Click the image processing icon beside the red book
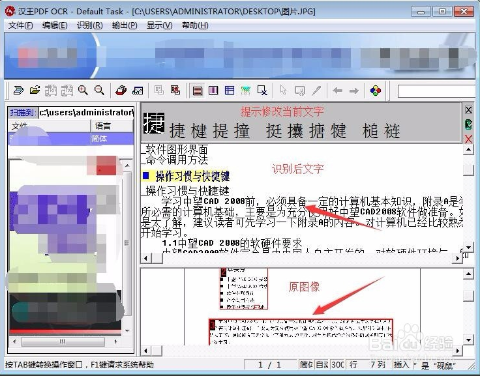This screenshot has height=376, width=480. [138, 90]
